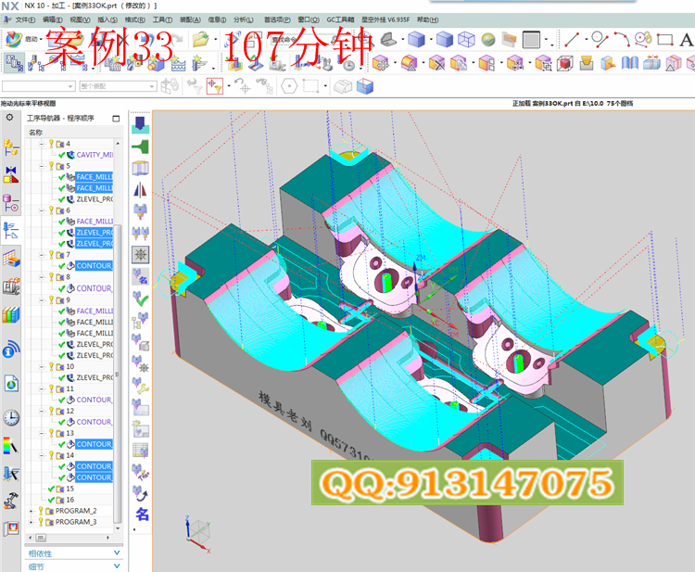Open the GC工具箱 menu
The height and width of the screenshot is (572, 695).
click(340, 19)
